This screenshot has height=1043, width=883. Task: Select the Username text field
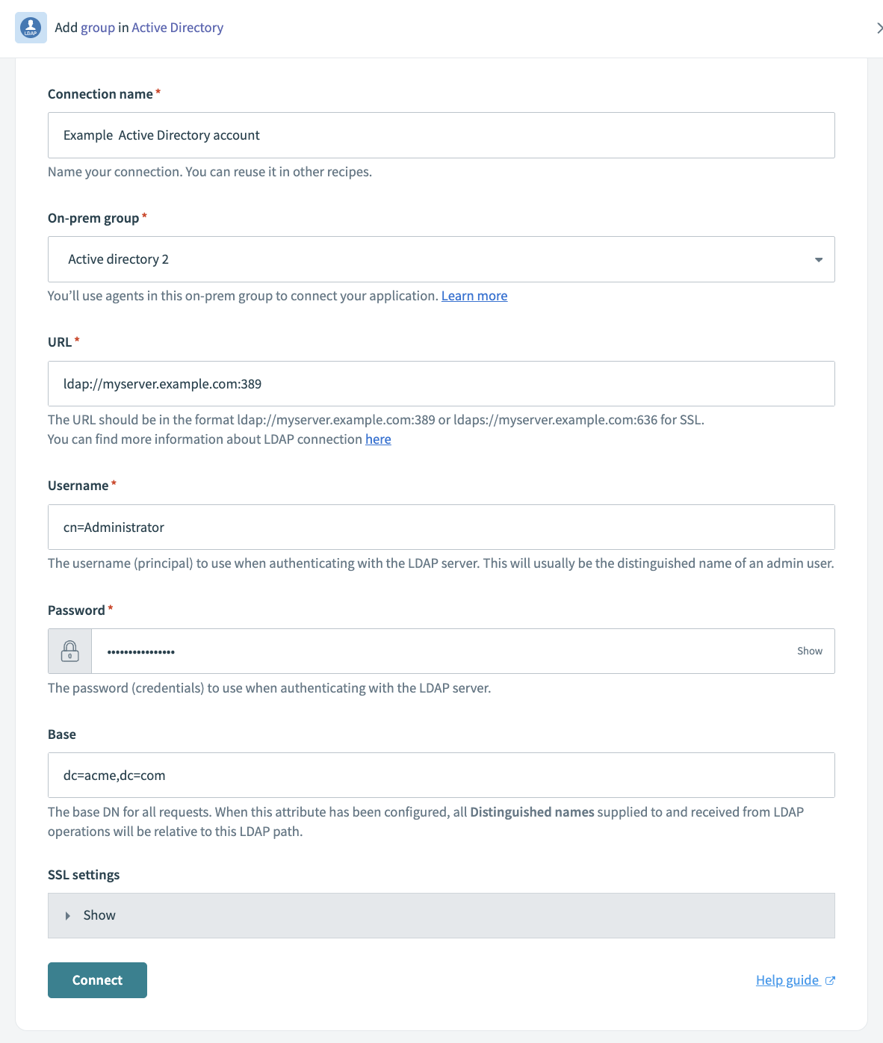pos(441,527)
